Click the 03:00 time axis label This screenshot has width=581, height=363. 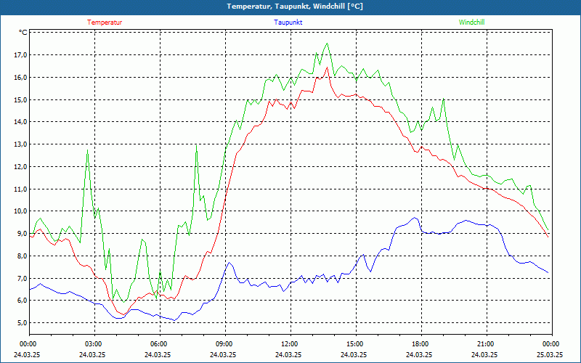(x=93, y=343)
